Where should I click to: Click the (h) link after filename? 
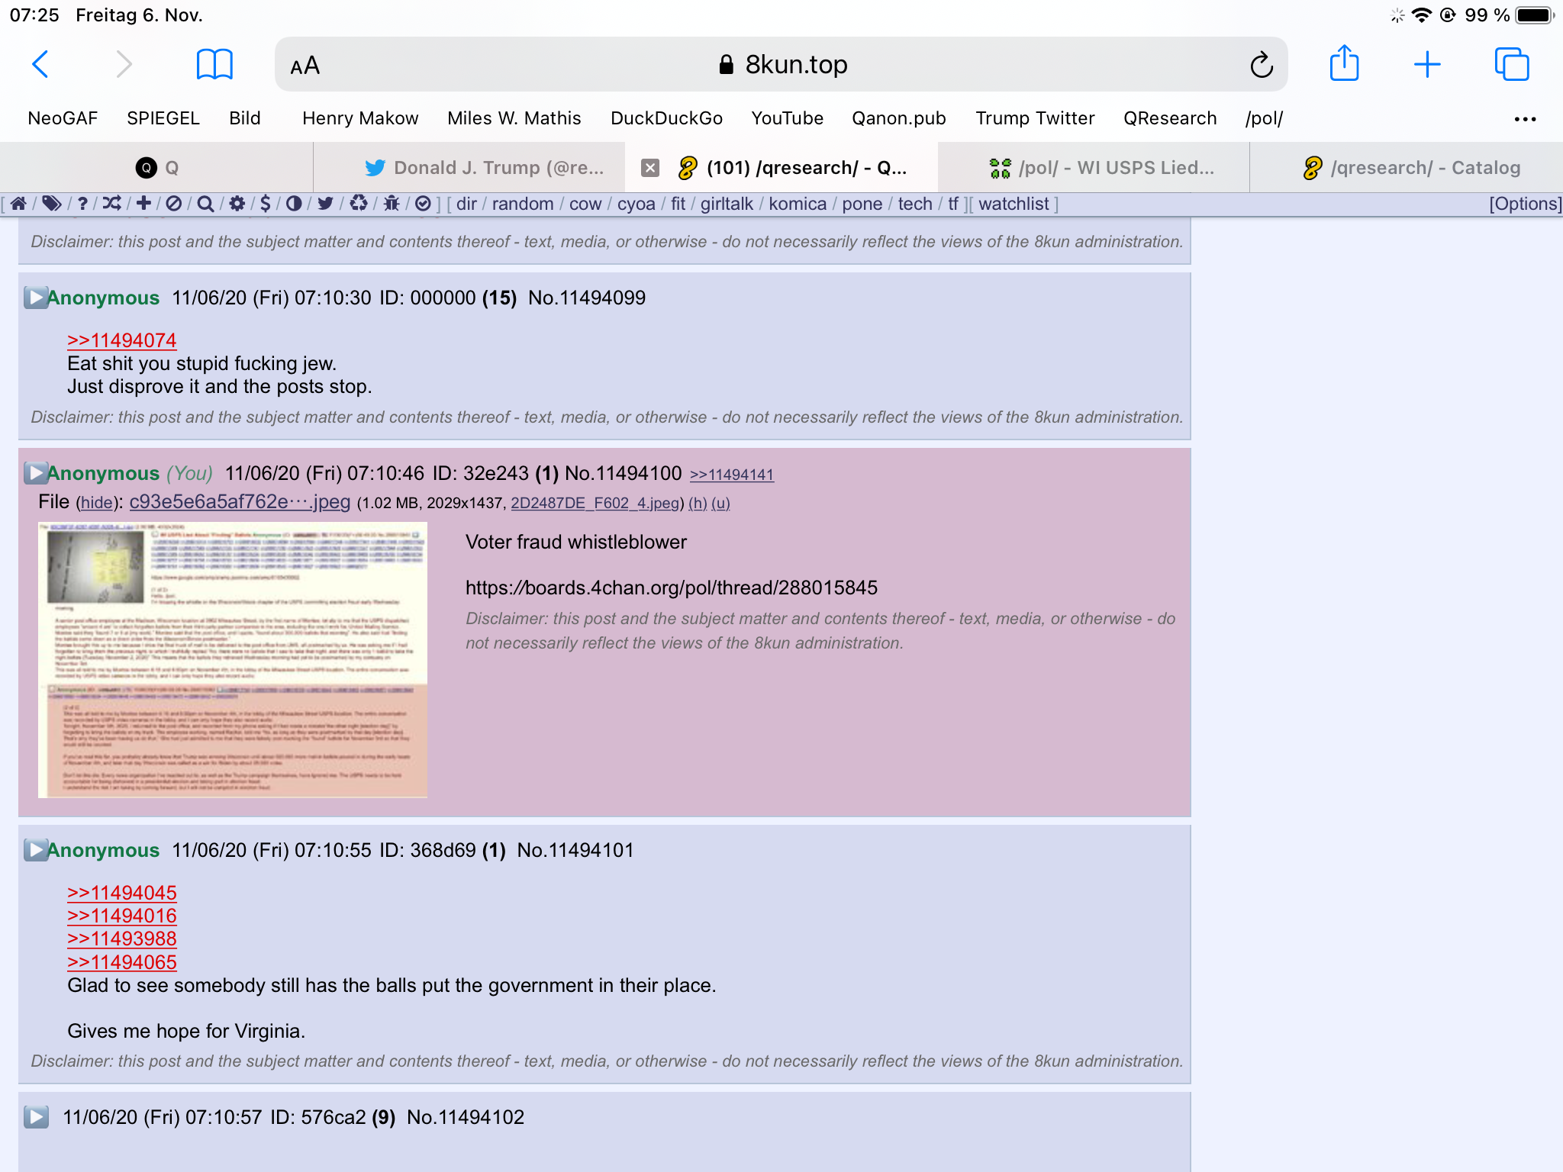(x=698, y=503)
